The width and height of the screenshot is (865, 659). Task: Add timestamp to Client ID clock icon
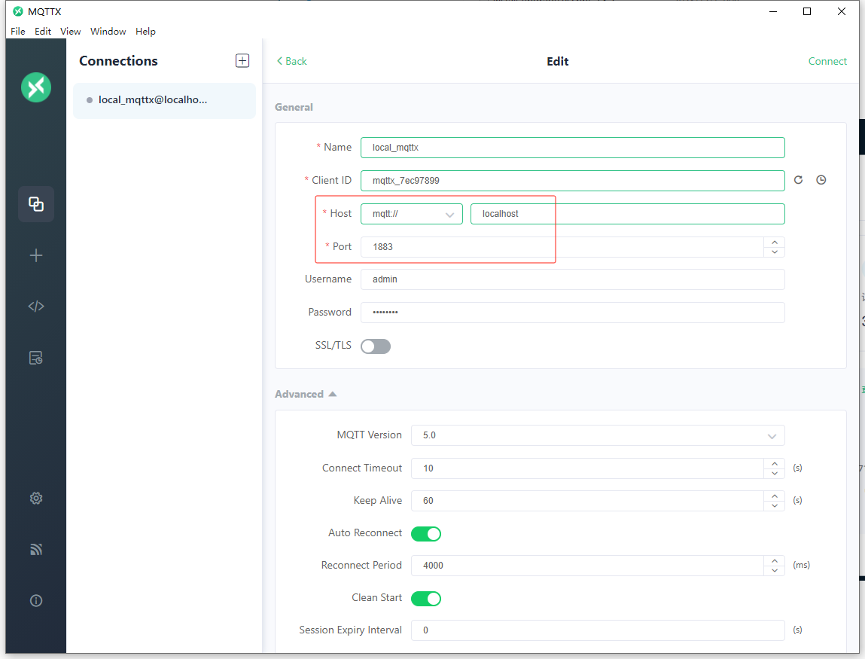(x=821, y=180)
